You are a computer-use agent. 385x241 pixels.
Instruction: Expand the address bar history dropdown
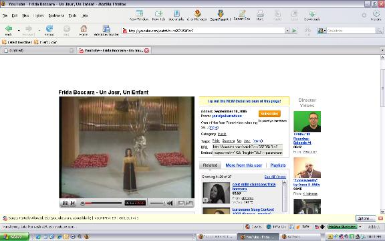pos(287,31)
